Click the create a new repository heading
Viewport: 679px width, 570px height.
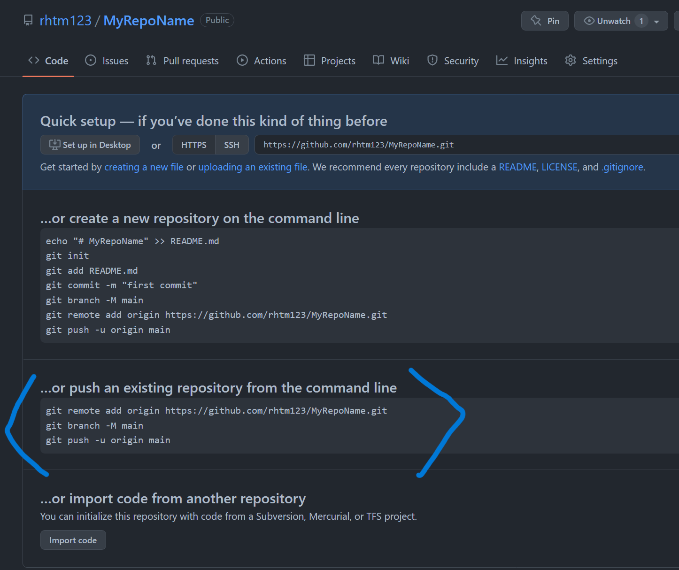click(x=200, y=218)
